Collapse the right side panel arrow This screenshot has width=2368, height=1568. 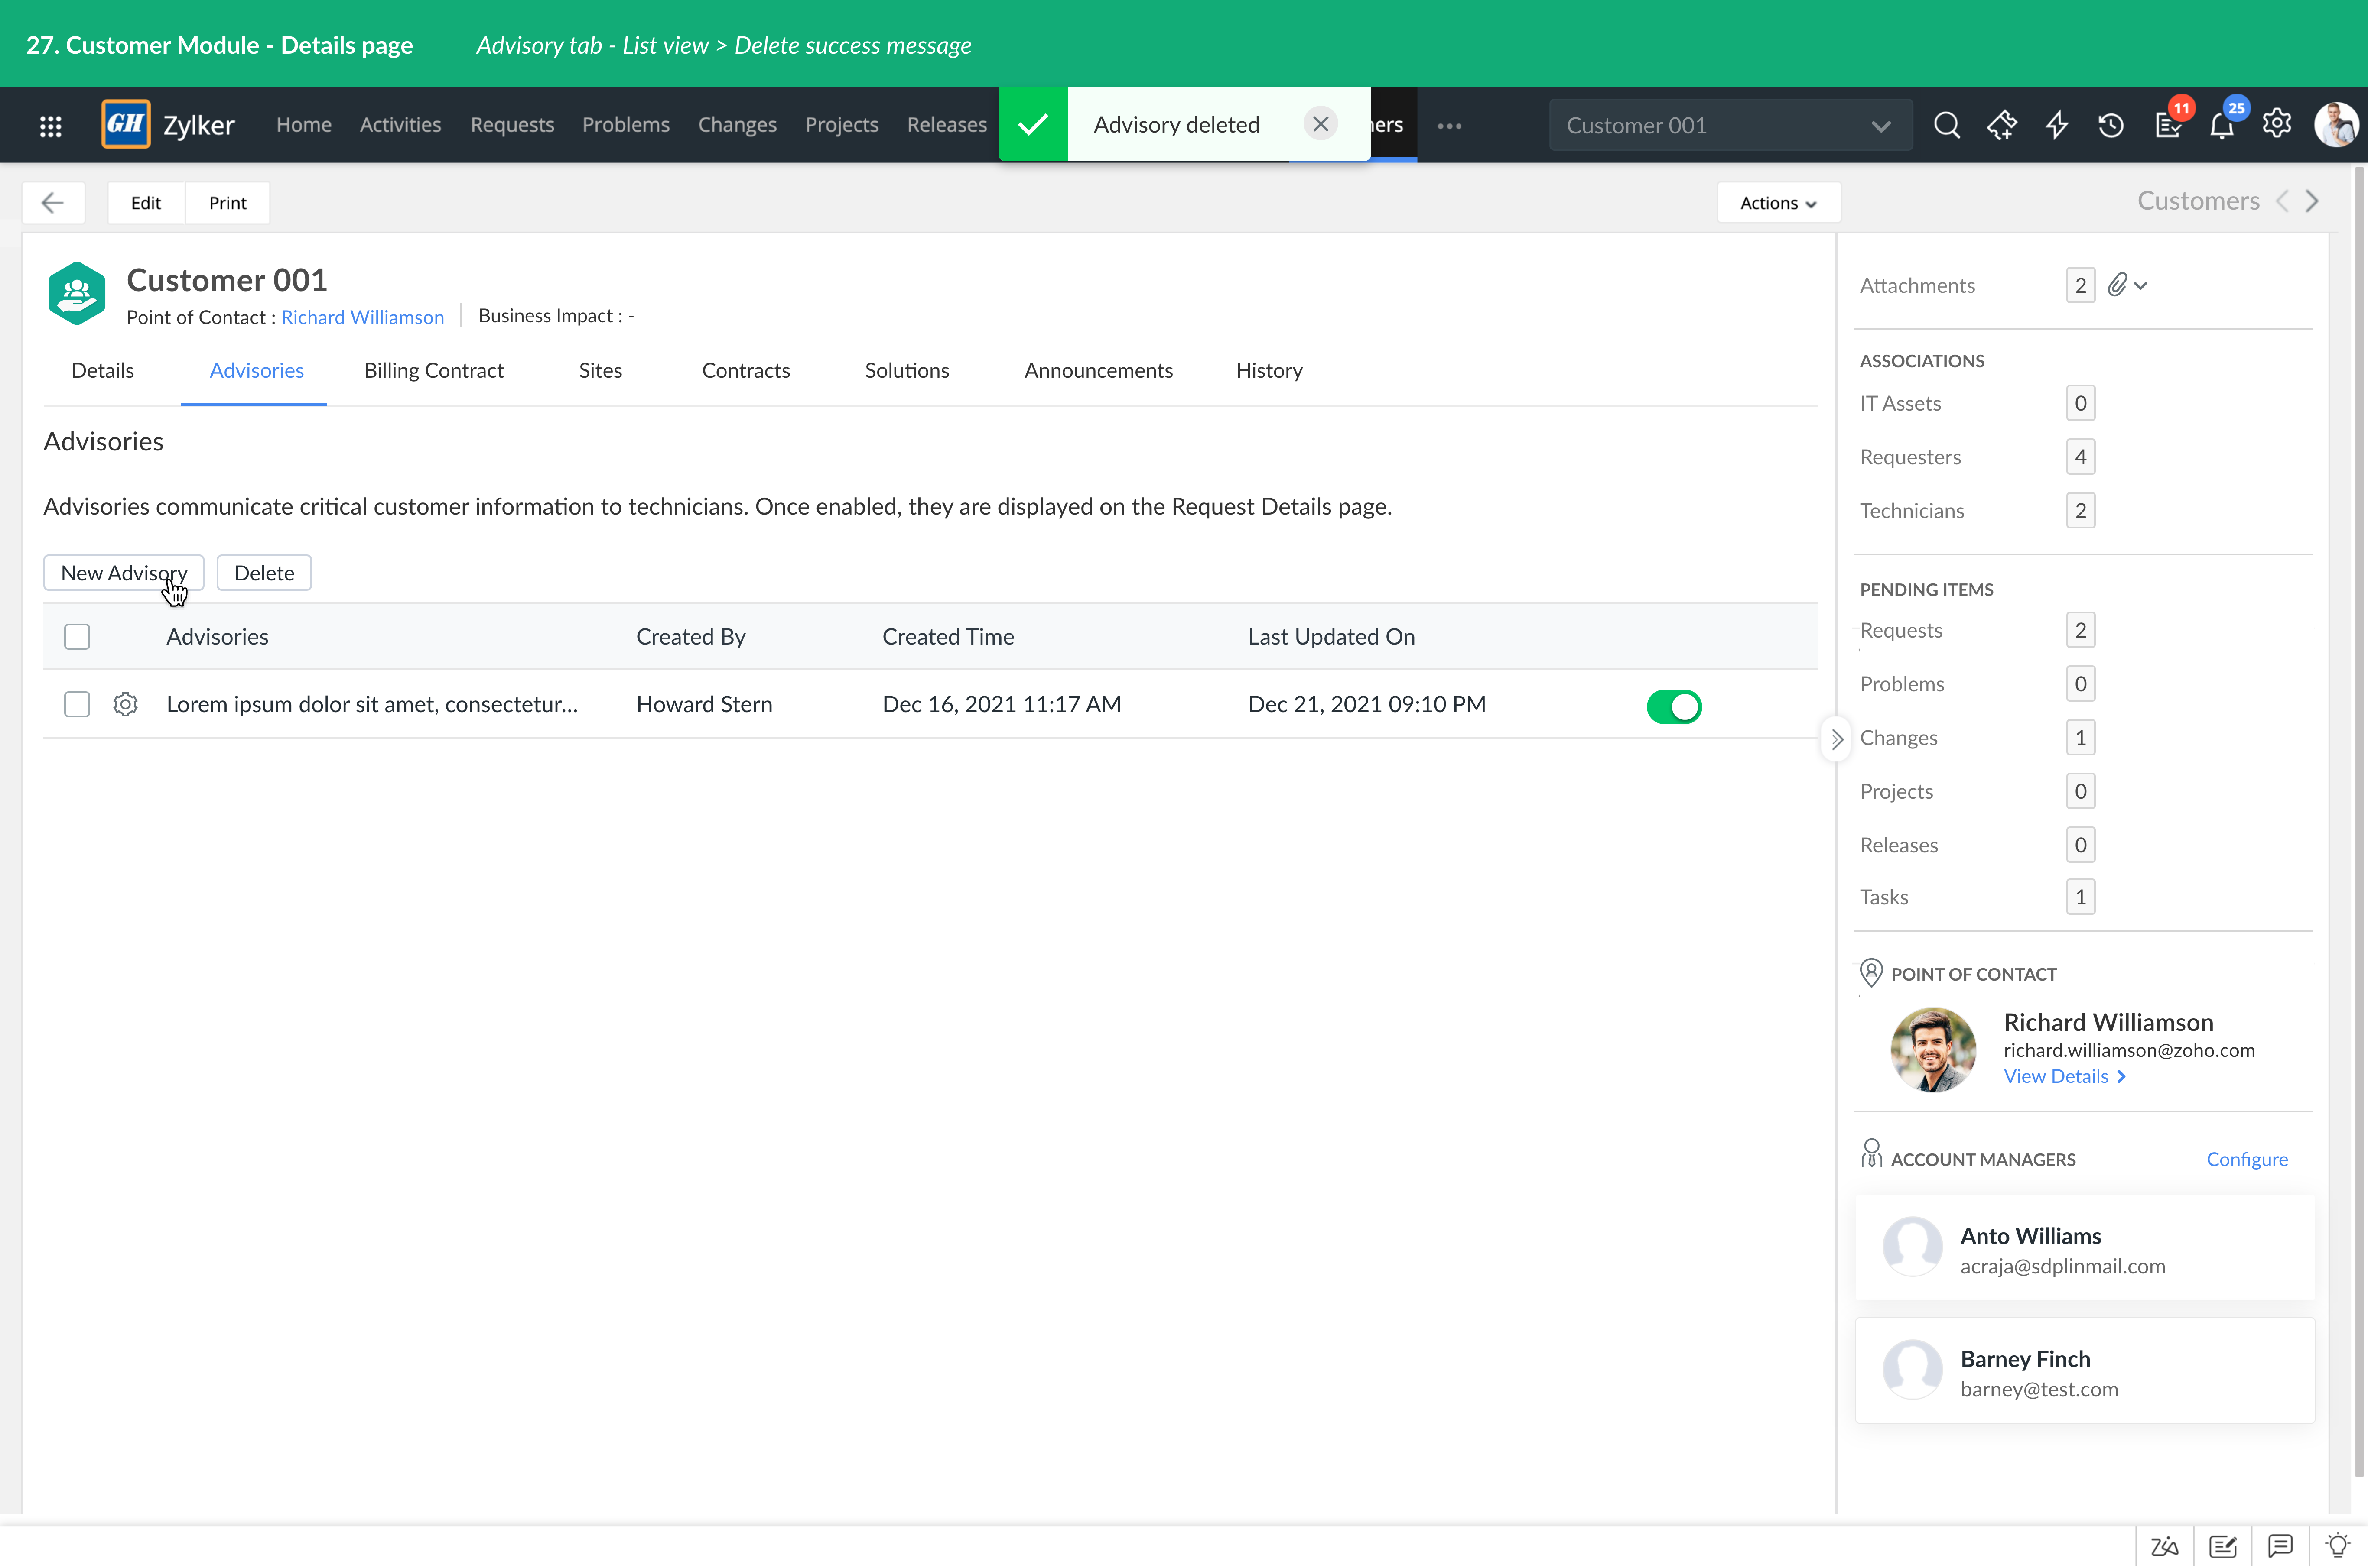click(x=1837, y=739)
